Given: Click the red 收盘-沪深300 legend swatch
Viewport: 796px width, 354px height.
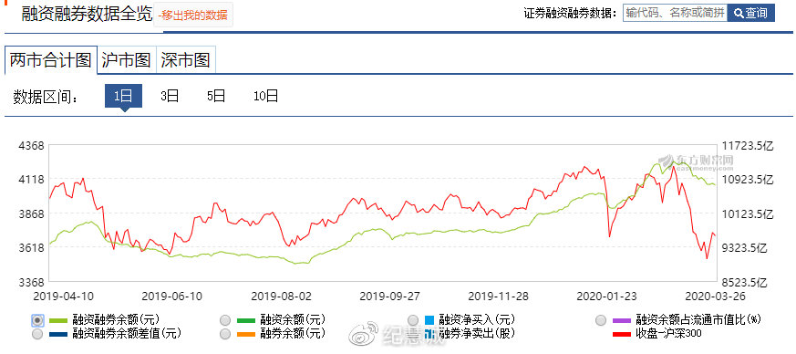Looking at the screenshot, I should point(621,334).
